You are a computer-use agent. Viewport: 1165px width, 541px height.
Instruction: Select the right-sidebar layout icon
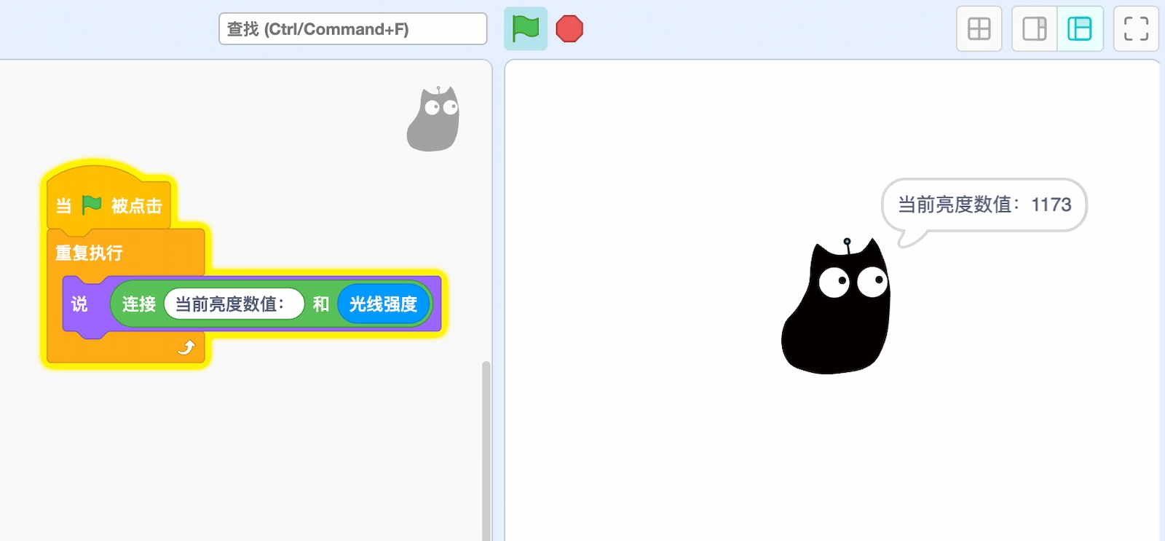1034,29
